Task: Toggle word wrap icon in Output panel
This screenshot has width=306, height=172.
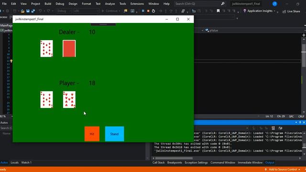Action: (281, 128)
